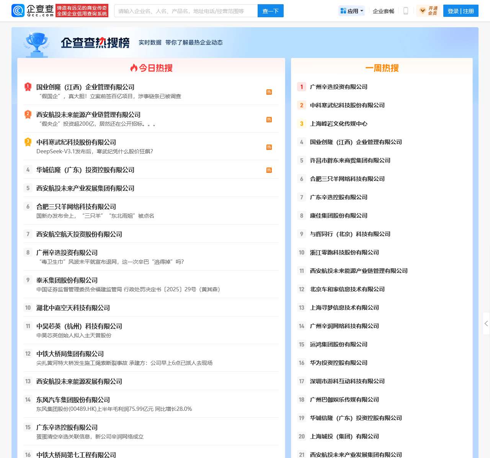Select the 今日热搜 tab
The width and height of the screenshot is (490, 458).
[x=155, y=67]
